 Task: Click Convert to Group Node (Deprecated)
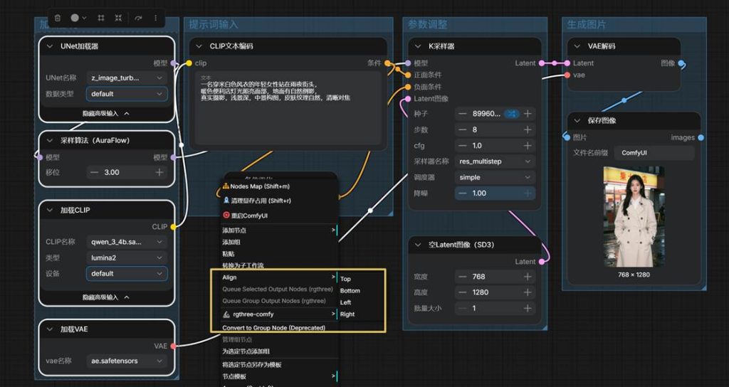pos(274,327)
